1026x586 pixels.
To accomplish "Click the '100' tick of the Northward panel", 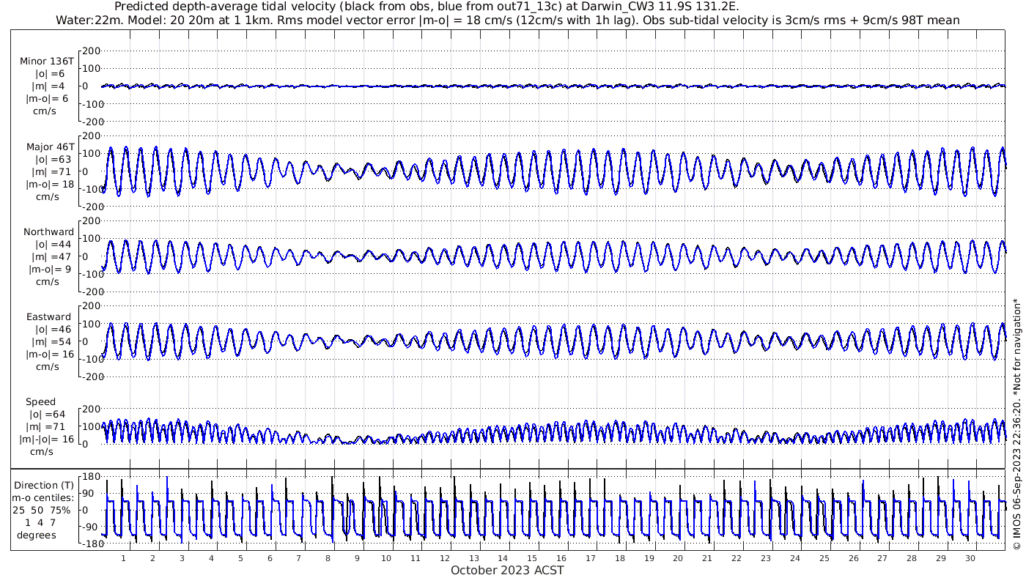I will (x=92, y=239).
